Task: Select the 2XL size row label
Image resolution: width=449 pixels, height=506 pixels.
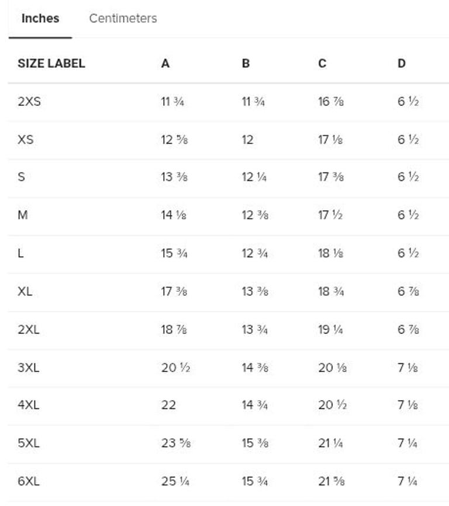Action: pos(29,329)
